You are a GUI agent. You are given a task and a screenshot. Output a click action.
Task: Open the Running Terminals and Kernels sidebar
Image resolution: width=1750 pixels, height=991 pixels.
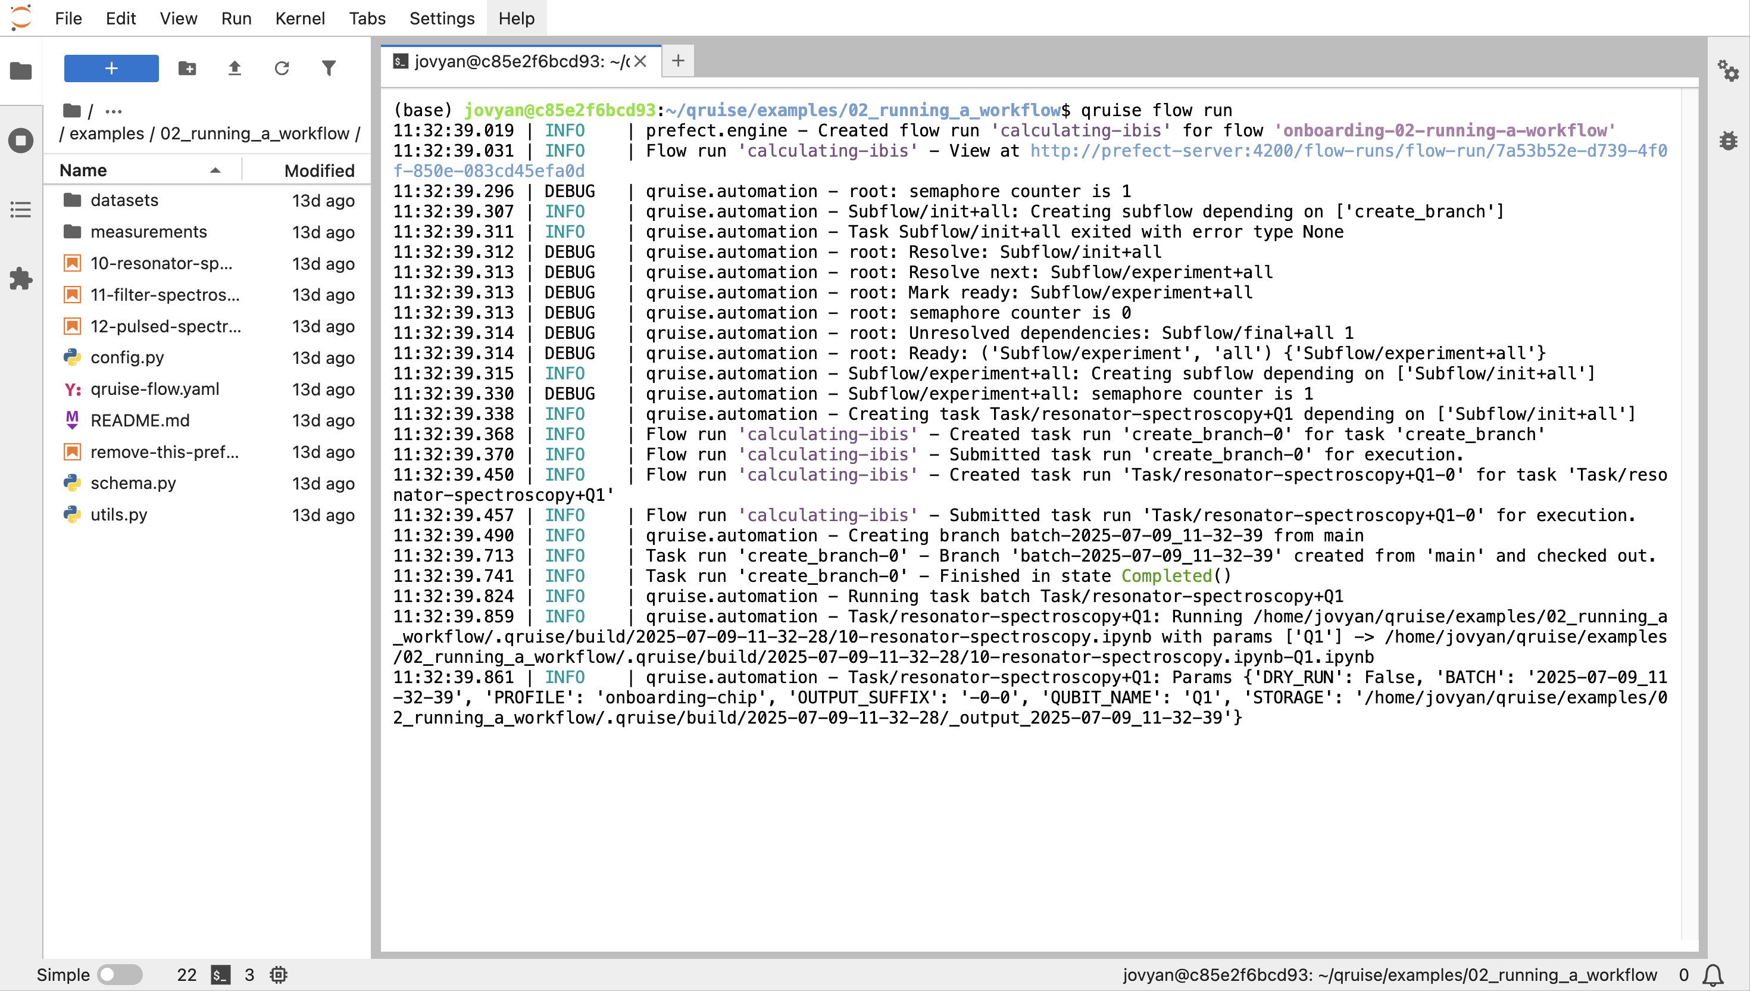[x=20, y=141]
